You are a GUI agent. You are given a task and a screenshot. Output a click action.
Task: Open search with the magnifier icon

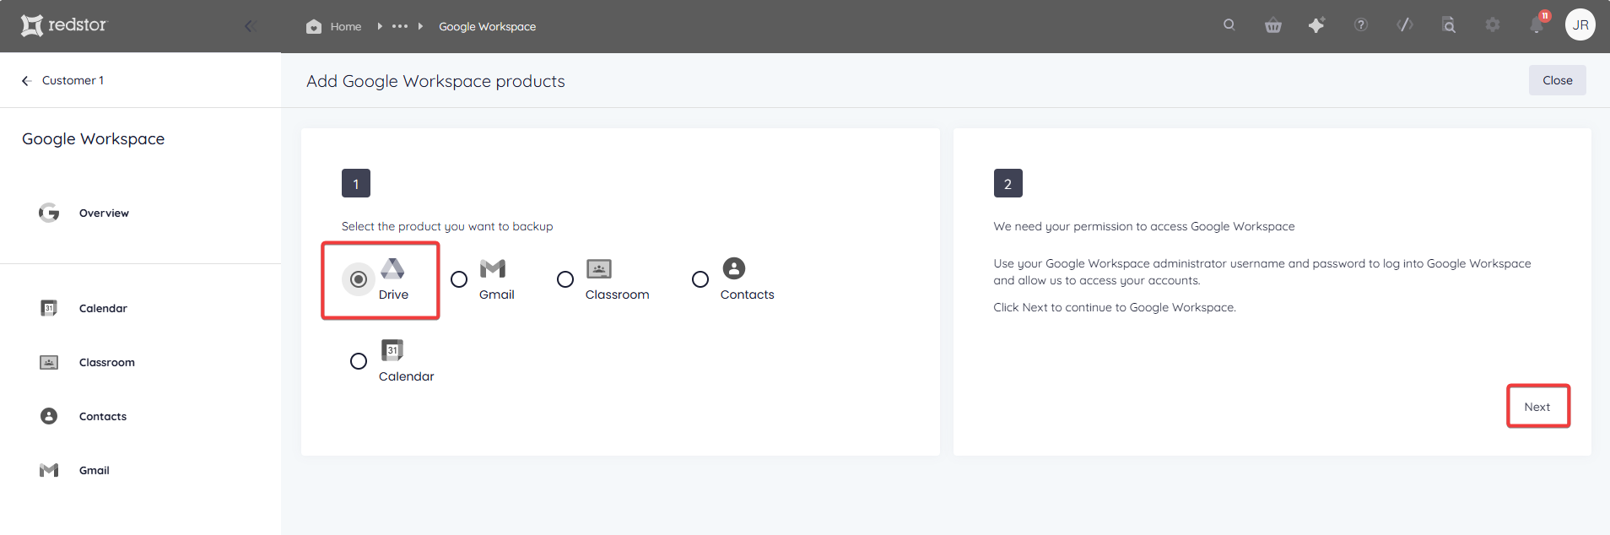tap(1229, 25)
